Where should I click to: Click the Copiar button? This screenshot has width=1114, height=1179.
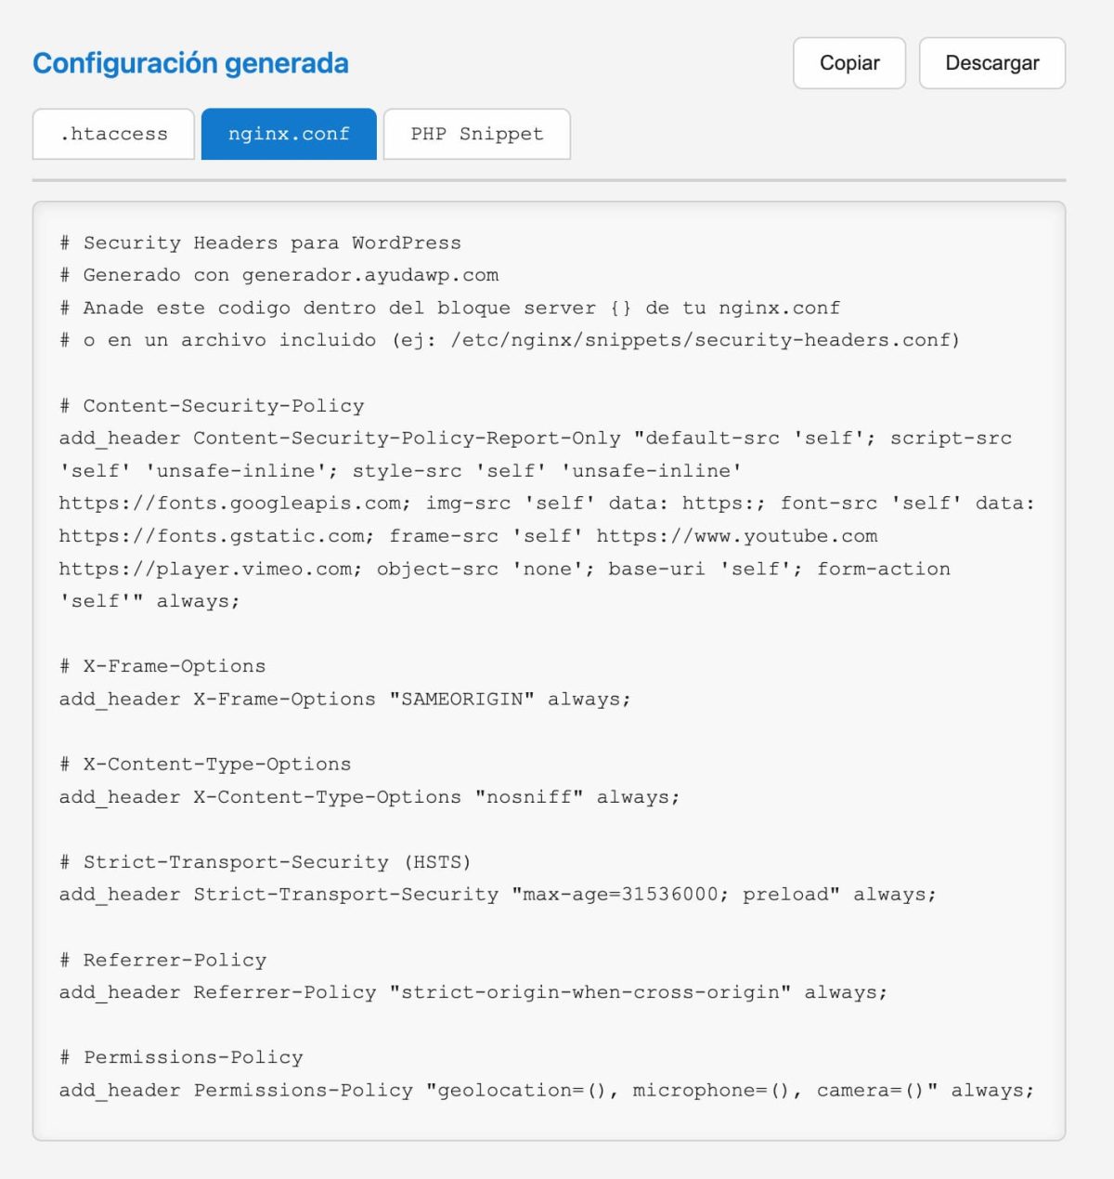pyautogui.click(x=848, y=63)
